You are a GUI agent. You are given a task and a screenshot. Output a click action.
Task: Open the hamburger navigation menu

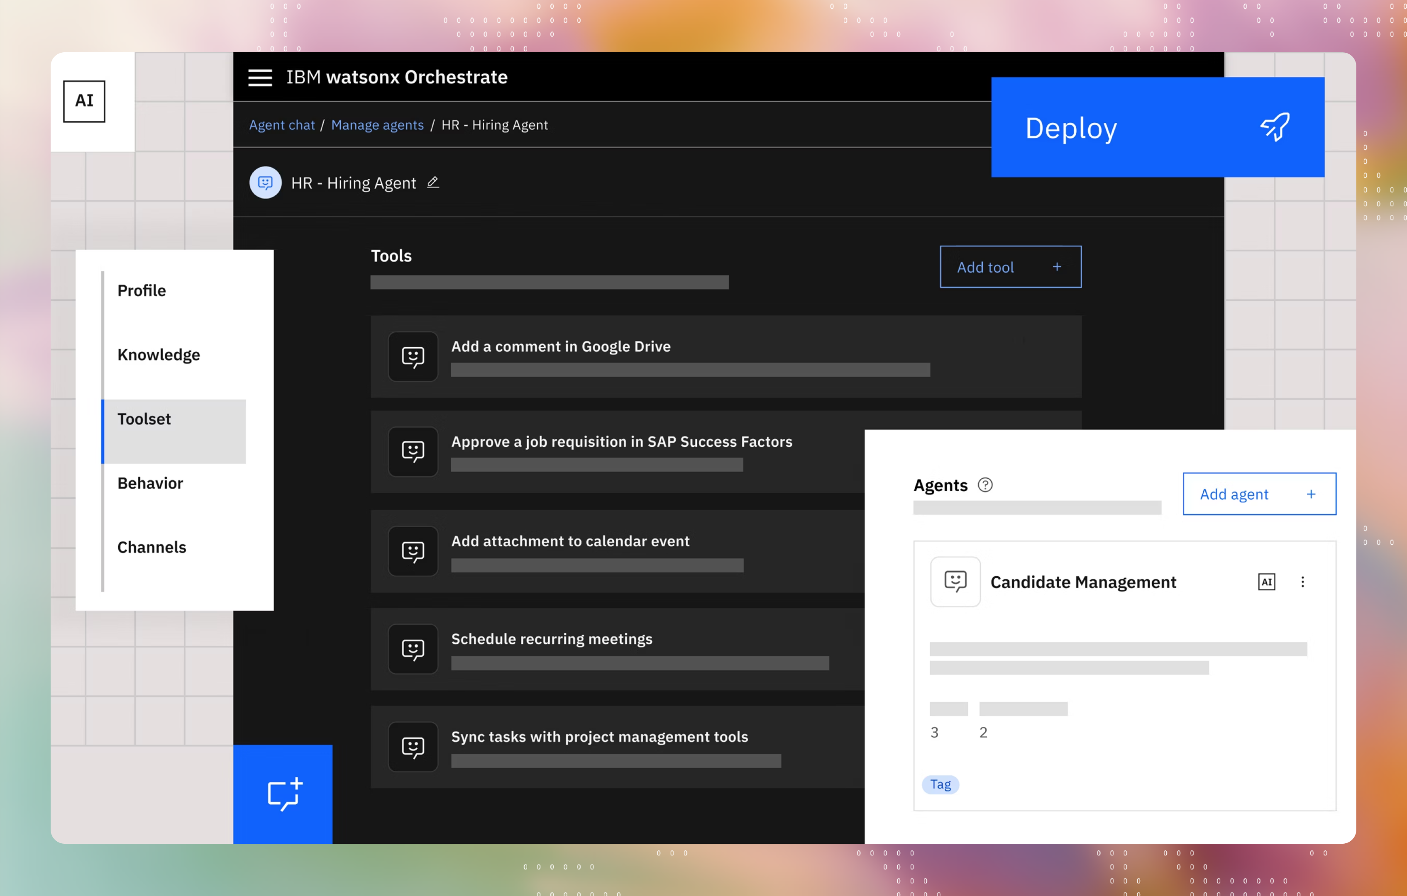(260, 77)
